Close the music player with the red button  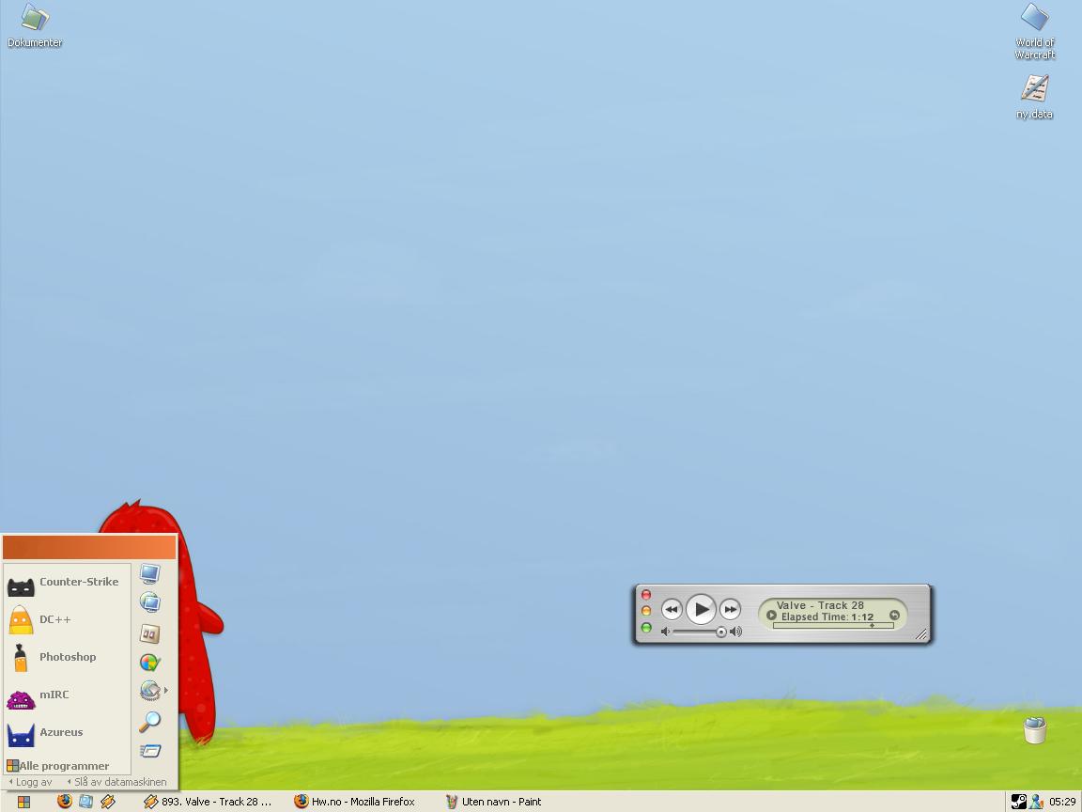point(646,595)
